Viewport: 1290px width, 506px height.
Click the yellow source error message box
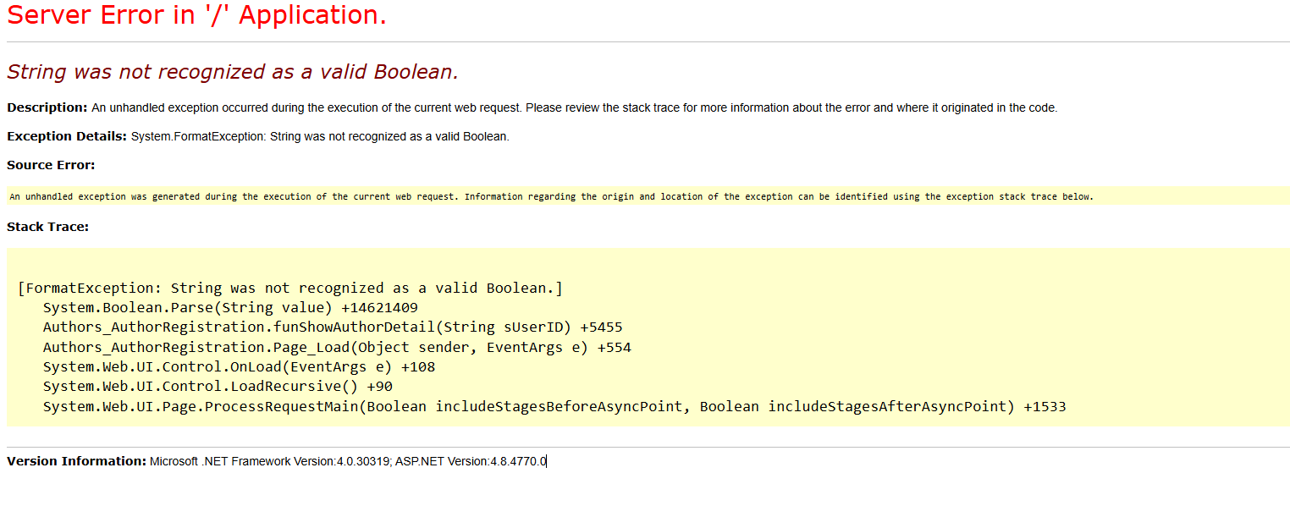(x=648, y=196)
